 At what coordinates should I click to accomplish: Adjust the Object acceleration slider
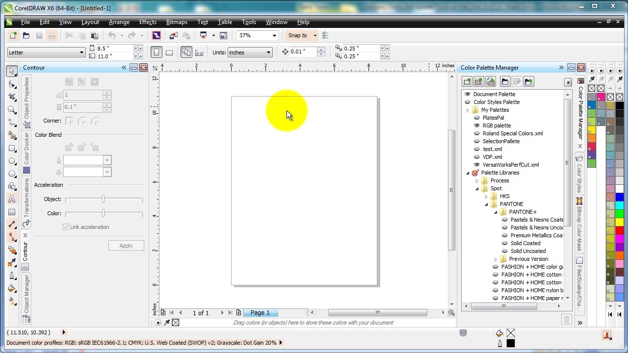tap(104, 199)
